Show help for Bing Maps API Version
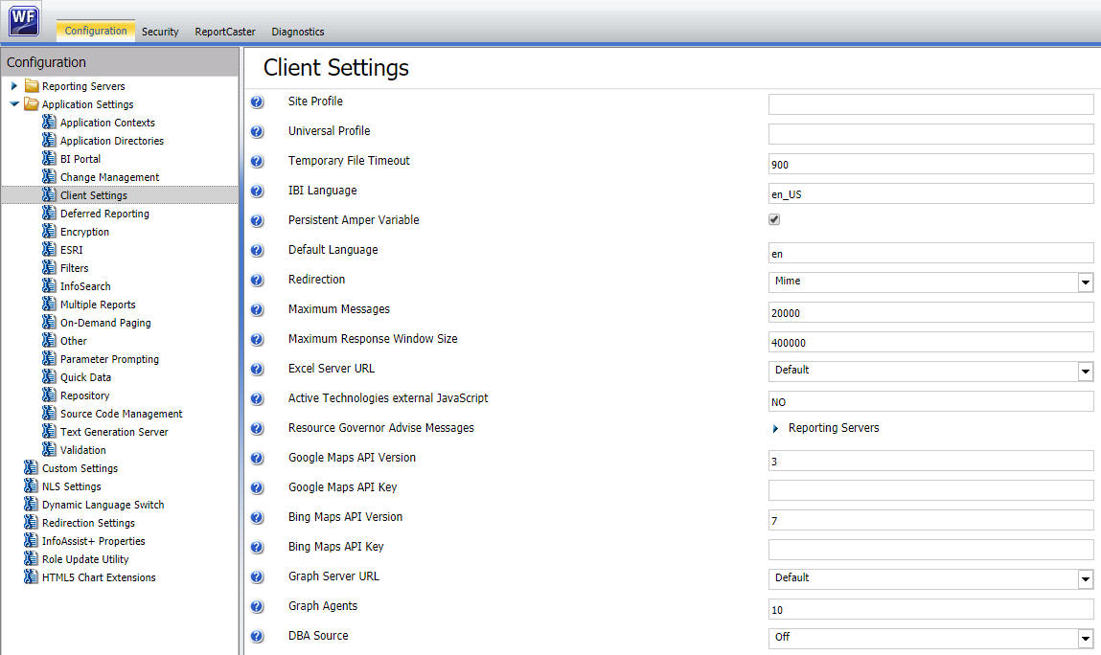The height and width of the screenshot is (655, 1101). (x=258, y=517)
